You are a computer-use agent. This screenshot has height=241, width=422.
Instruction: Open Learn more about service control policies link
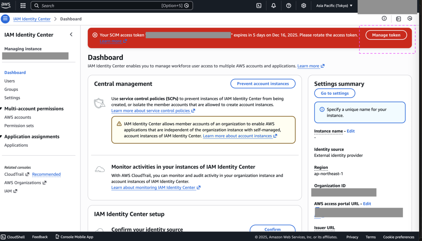click(x=153, y=111)
